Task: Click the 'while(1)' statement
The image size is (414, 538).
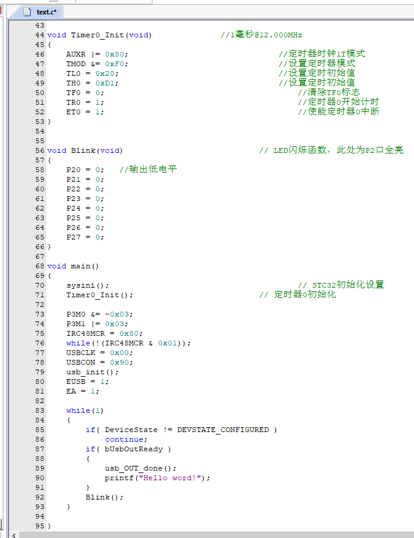Action: [85, 410]
